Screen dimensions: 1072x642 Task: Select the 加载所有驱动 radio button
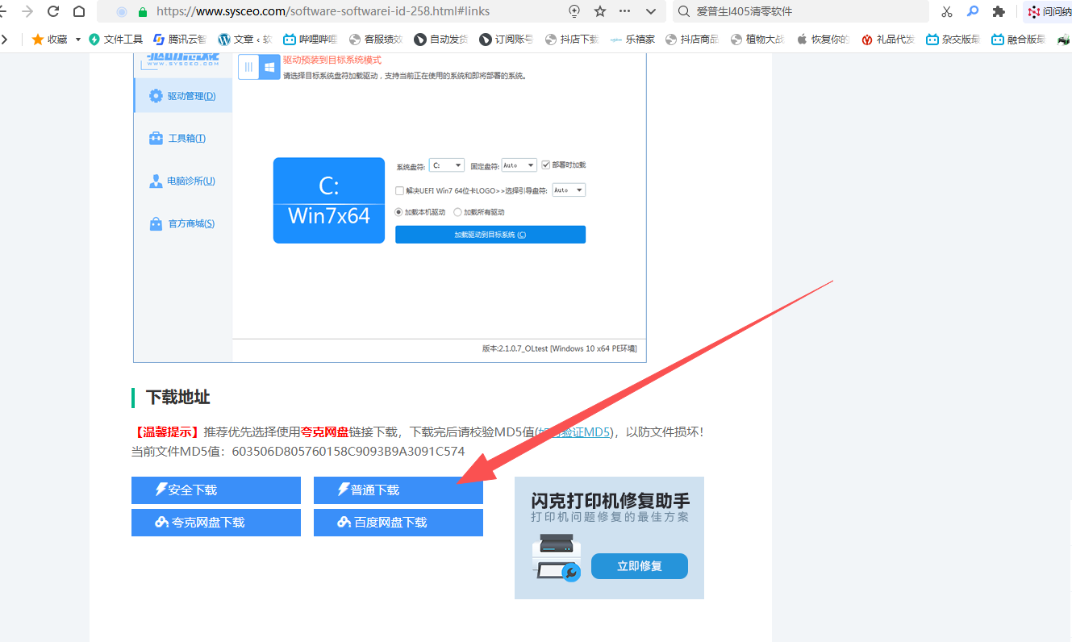457,212
